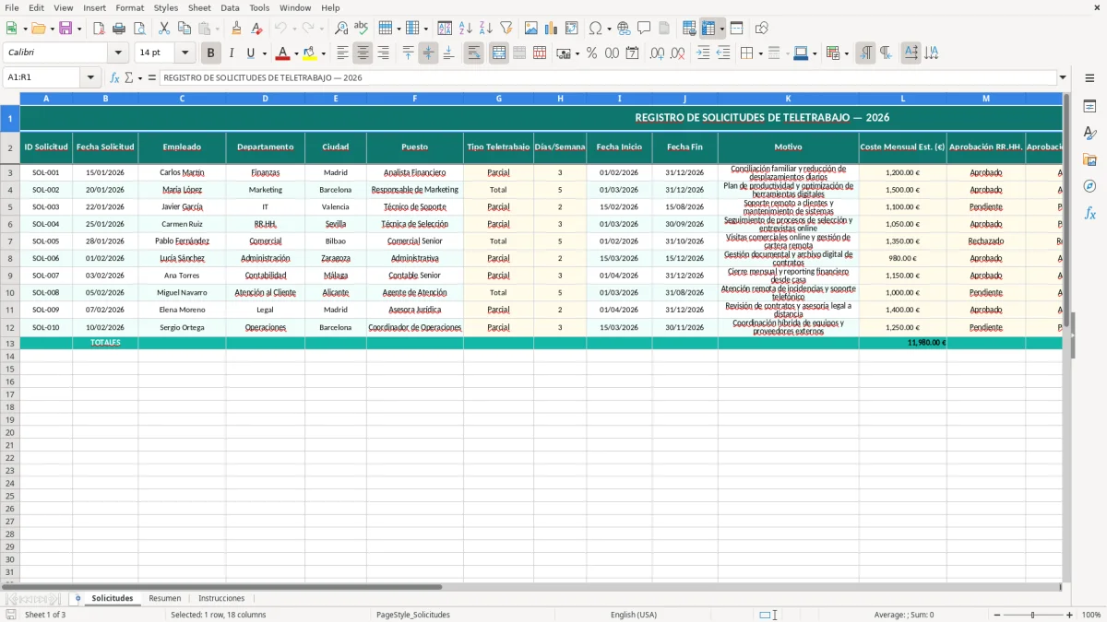Click the AutoFilter funnel icon
This screenshot has width=1107, height=622.
[506, 29]
